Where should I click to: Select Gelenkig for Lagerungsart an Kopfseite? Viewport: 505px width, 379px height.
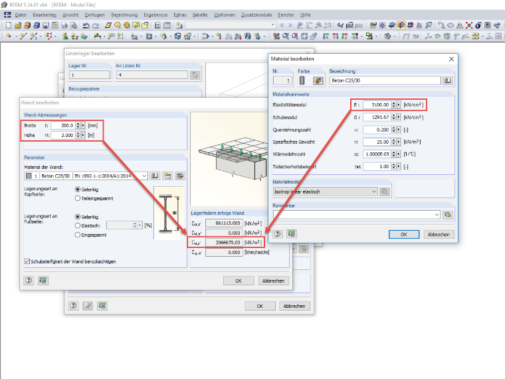point(78,189)
